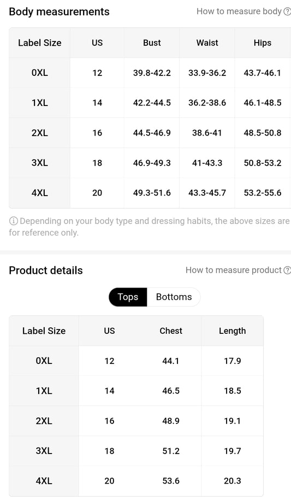Click the 0XL row in Body measurements
291x500 pixels.
(150, 73)
